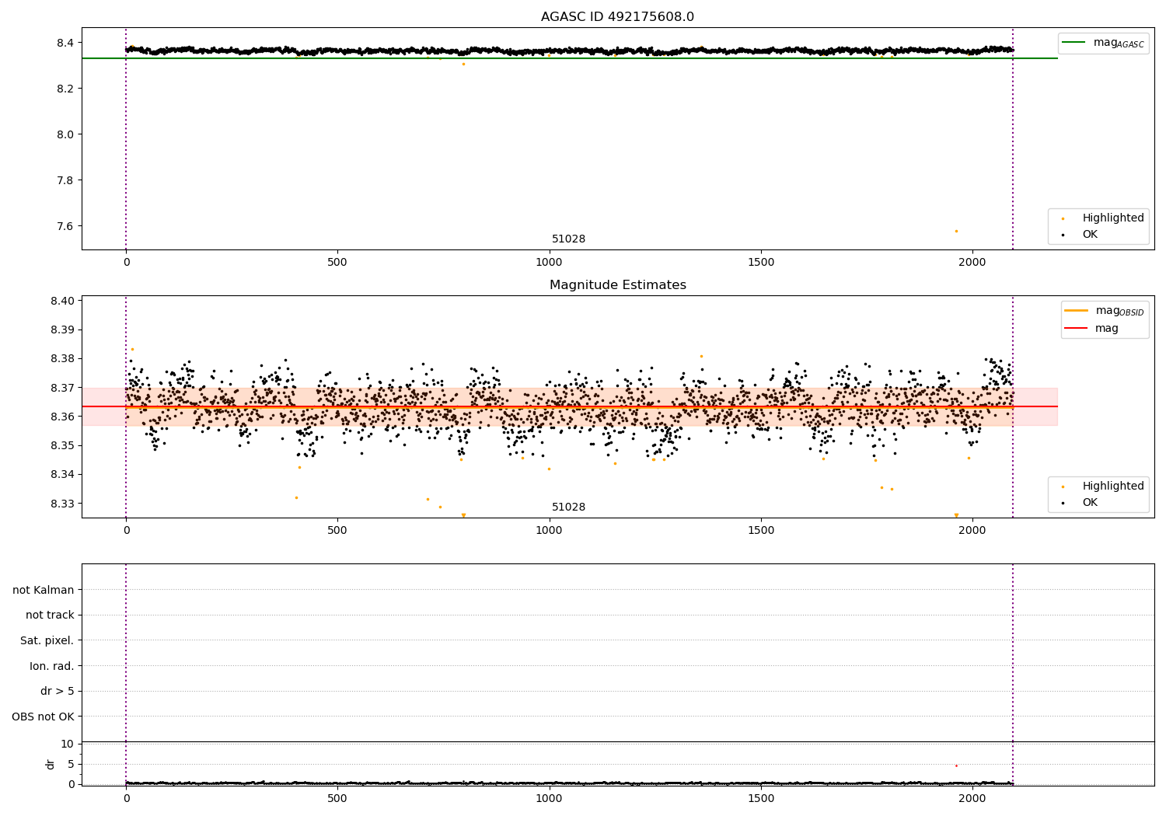This screenshot has height=816, width=1166.
Task: Click the red mag legend entry
Action: click(x=1092, y=329)
